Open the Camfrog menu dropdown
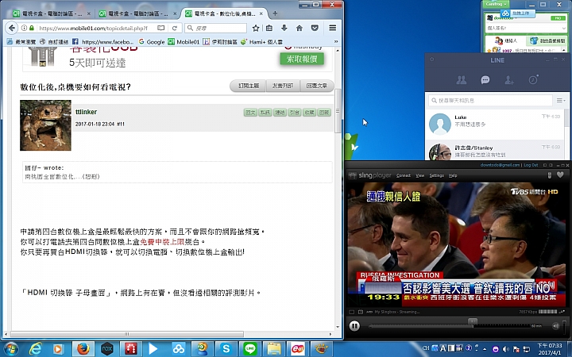The image size is (572, 357). click(496, 5)
